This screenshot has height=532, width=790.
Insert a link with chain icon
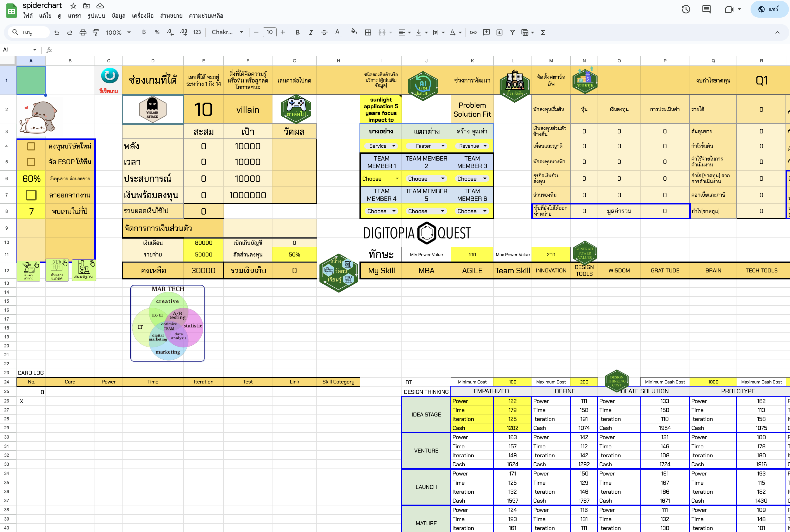(x=473, y=32)
